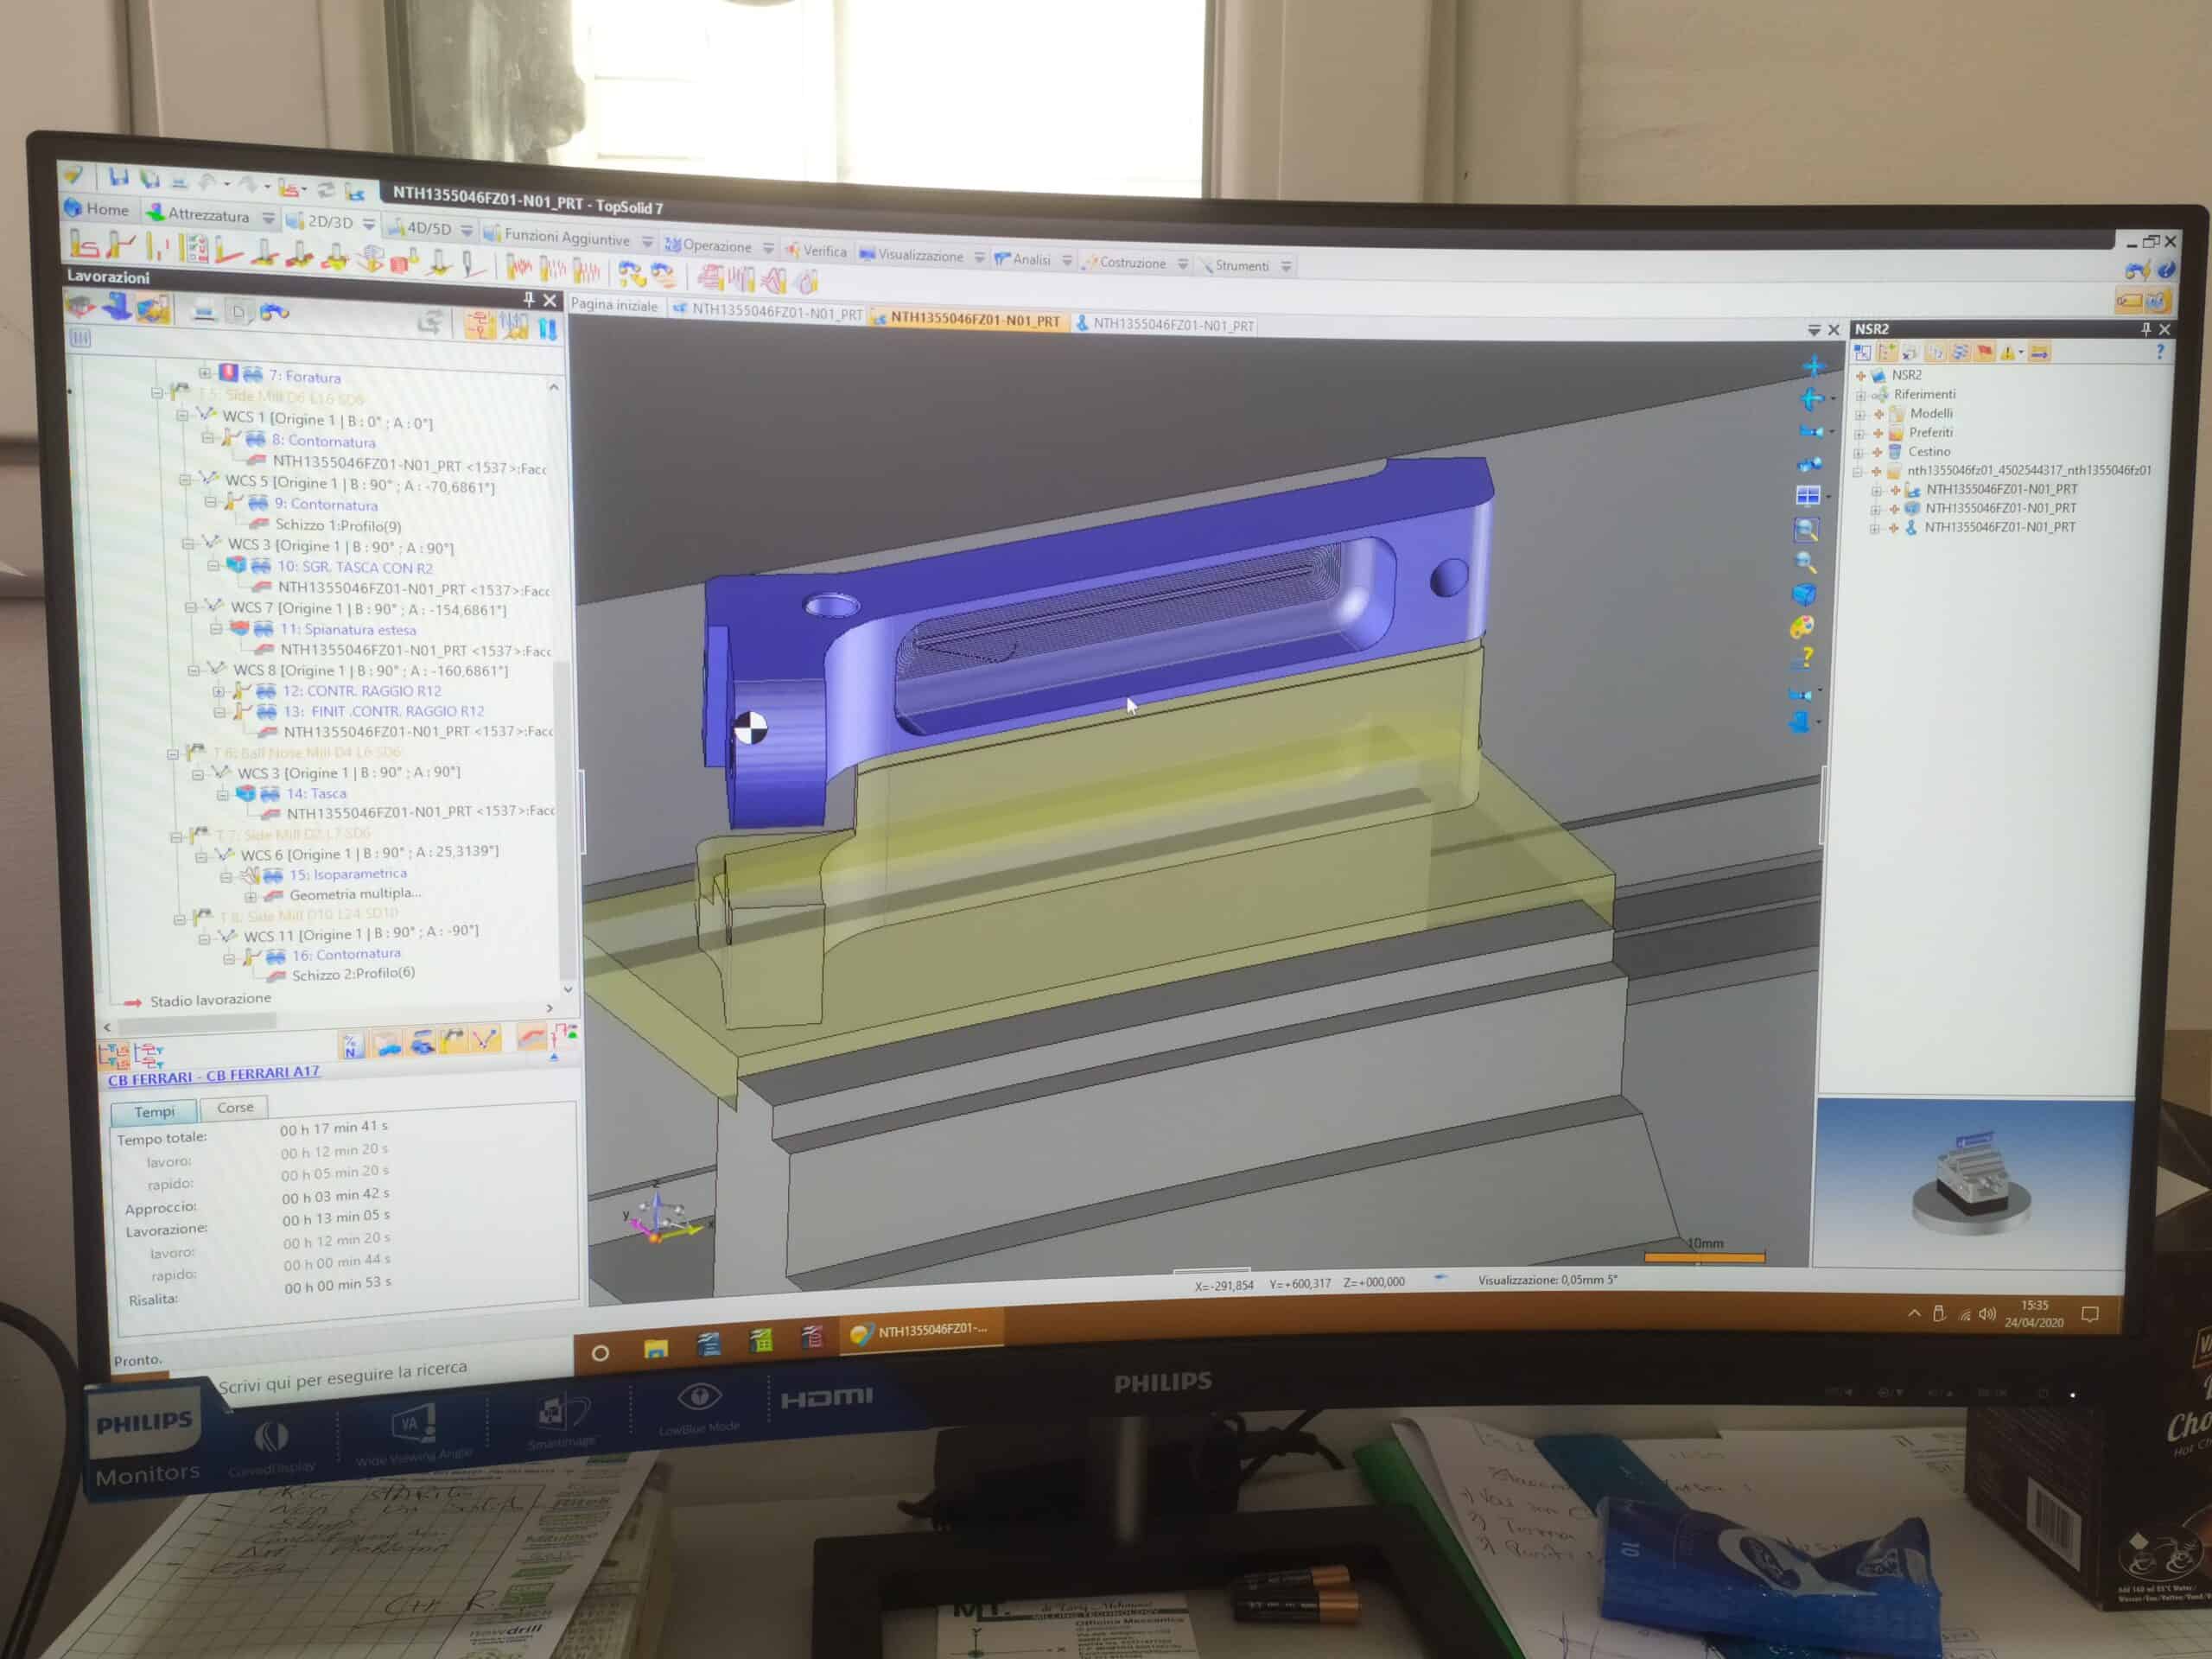Click the color palette icon in viewport toolbar
The width and height of the screenshot is (2212, 1659).
[1802, 627]
